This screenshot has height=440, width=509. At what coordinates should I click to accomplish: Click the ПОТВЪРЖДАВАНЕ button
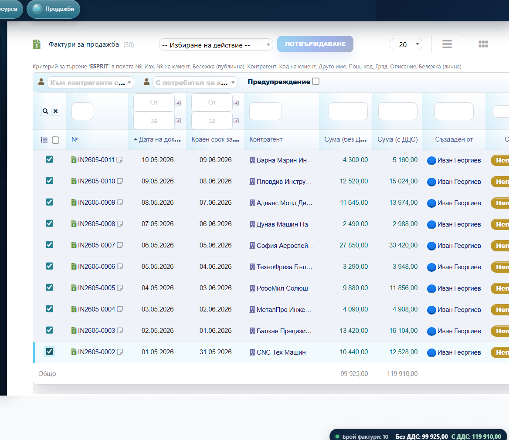(315, 44)
